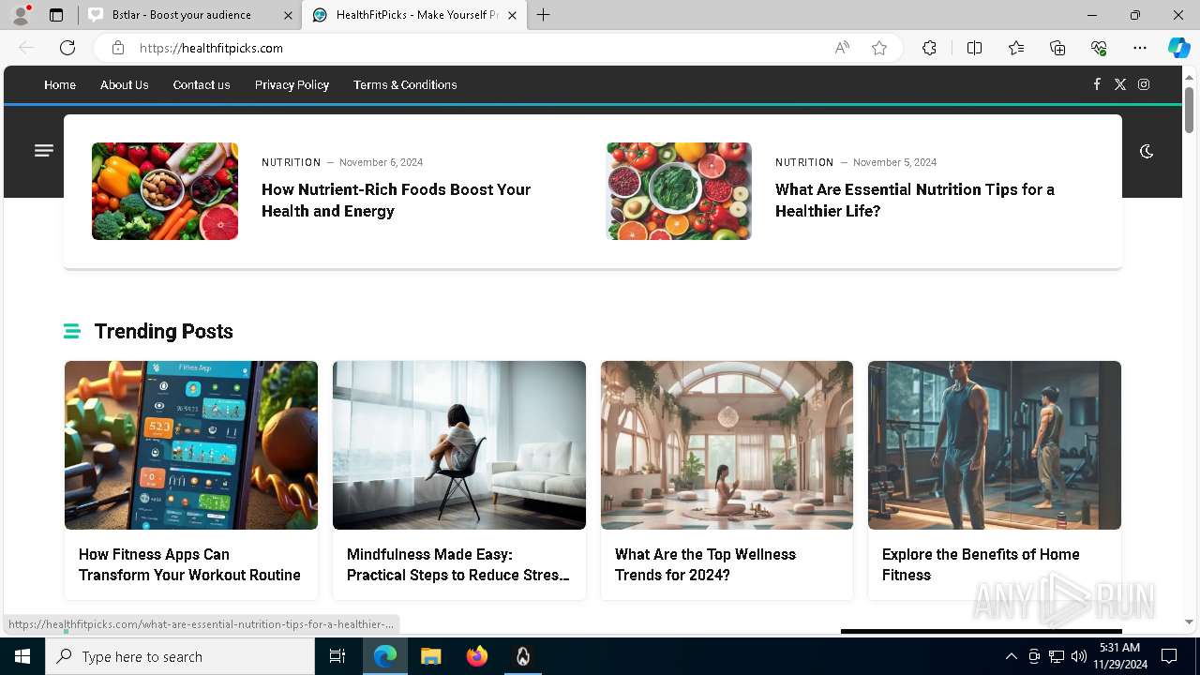Read 'How Fitness Apps Can Transform' post
This screenshot has height=675, width=1200.
tap(189, 564)
